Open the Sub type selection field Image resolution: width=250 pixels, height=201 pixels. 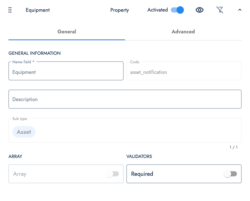[137, 131]
